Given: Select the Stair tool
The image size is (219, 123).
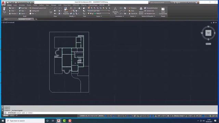Looking at the screenshot, I should coord(22,11).
